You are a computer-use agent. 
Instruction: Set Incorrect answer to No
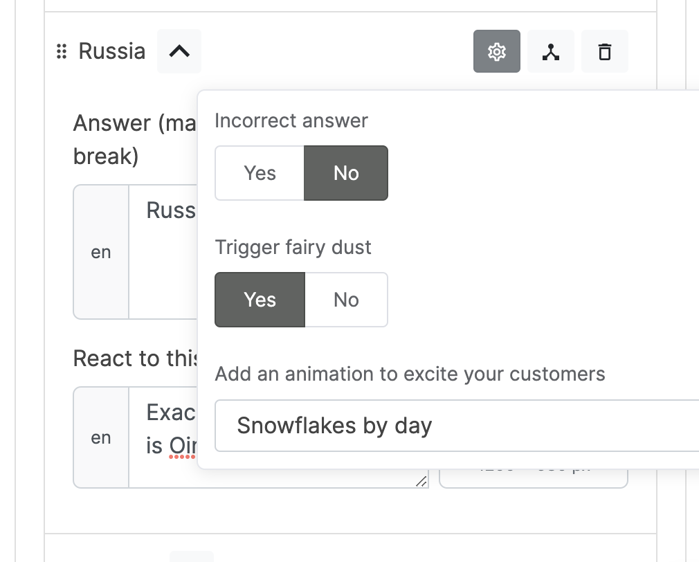346,173
